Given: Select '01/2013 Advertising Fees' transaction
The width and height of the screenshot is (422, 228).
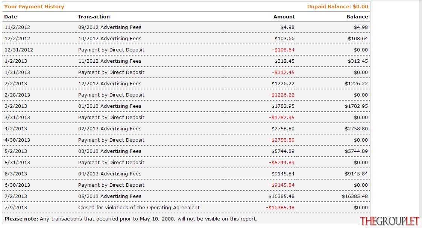Looking at the screenshot, I should pos(109,106).
